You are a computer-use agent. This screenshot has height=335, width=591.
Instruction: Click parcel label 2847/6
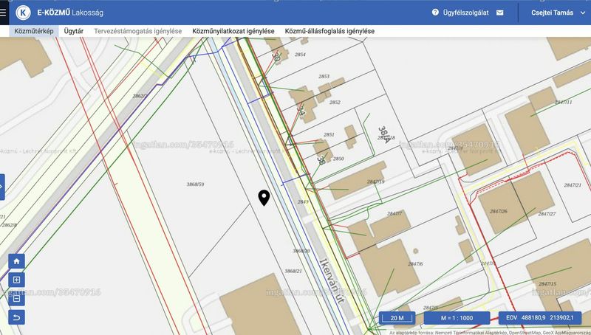[415, 264]
